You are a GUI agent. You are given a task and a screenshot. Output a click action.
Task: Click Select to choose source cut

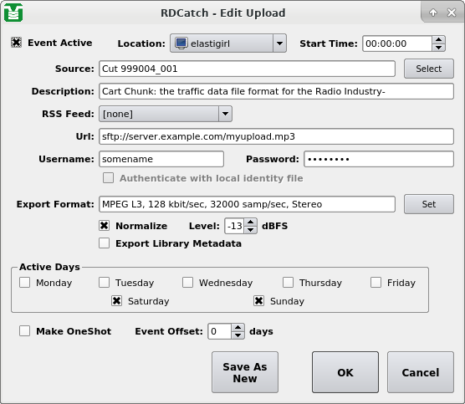428,69
